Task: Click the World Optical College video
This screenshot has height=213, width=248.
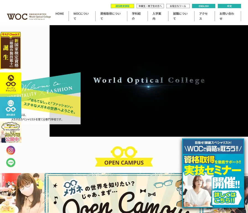Action: tap(149, 81)
